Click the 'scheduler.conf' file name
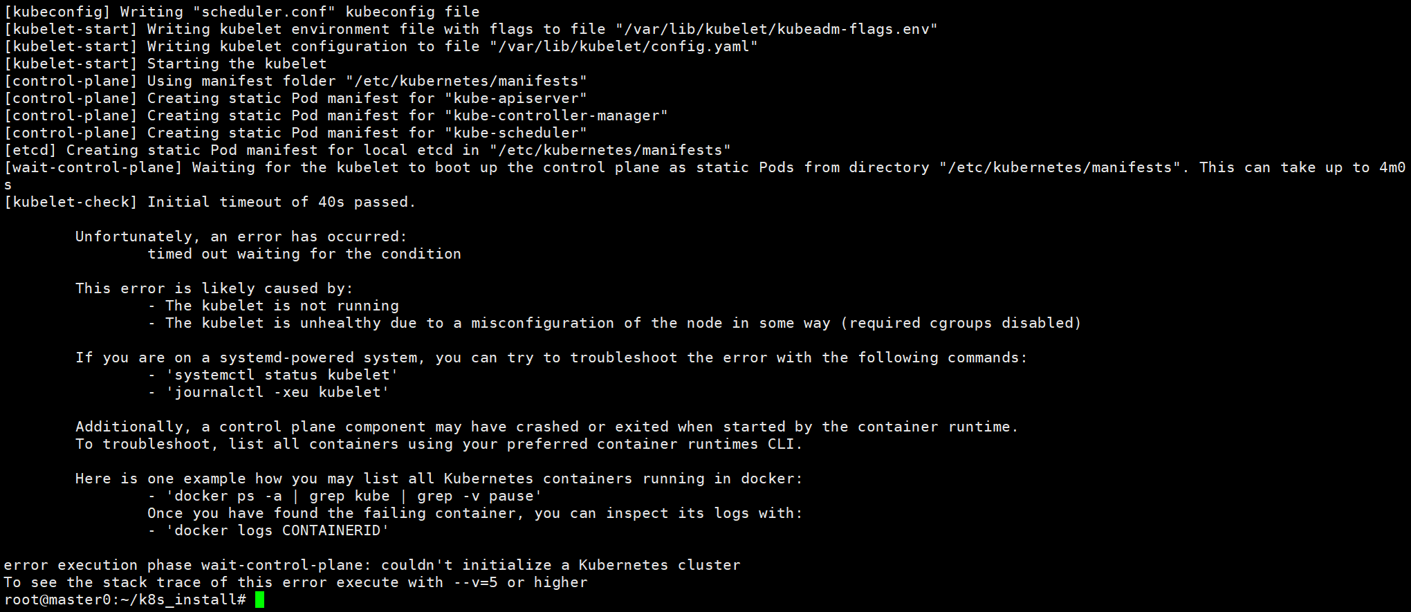The height and width of the screenshot is (612, 1411). 264,12
